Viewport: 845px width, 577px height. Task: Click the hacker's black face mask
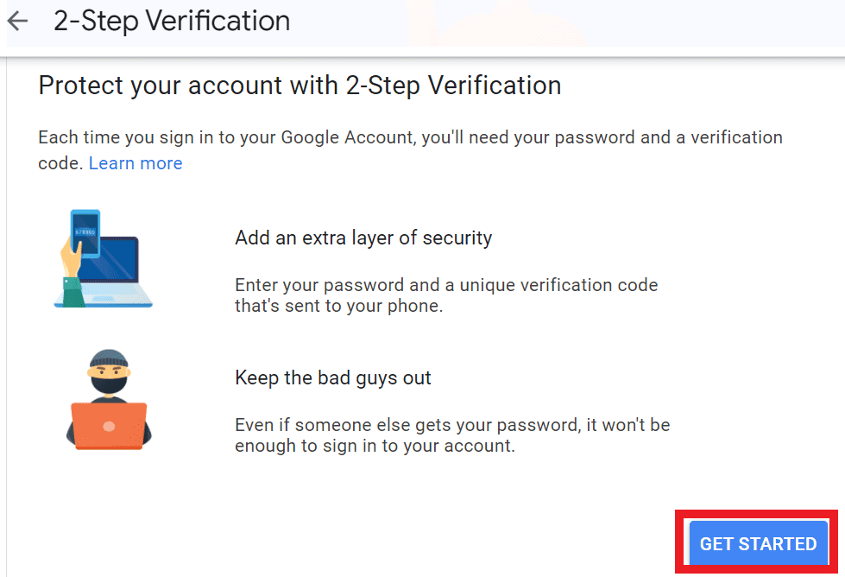click(x=109, y=384)
